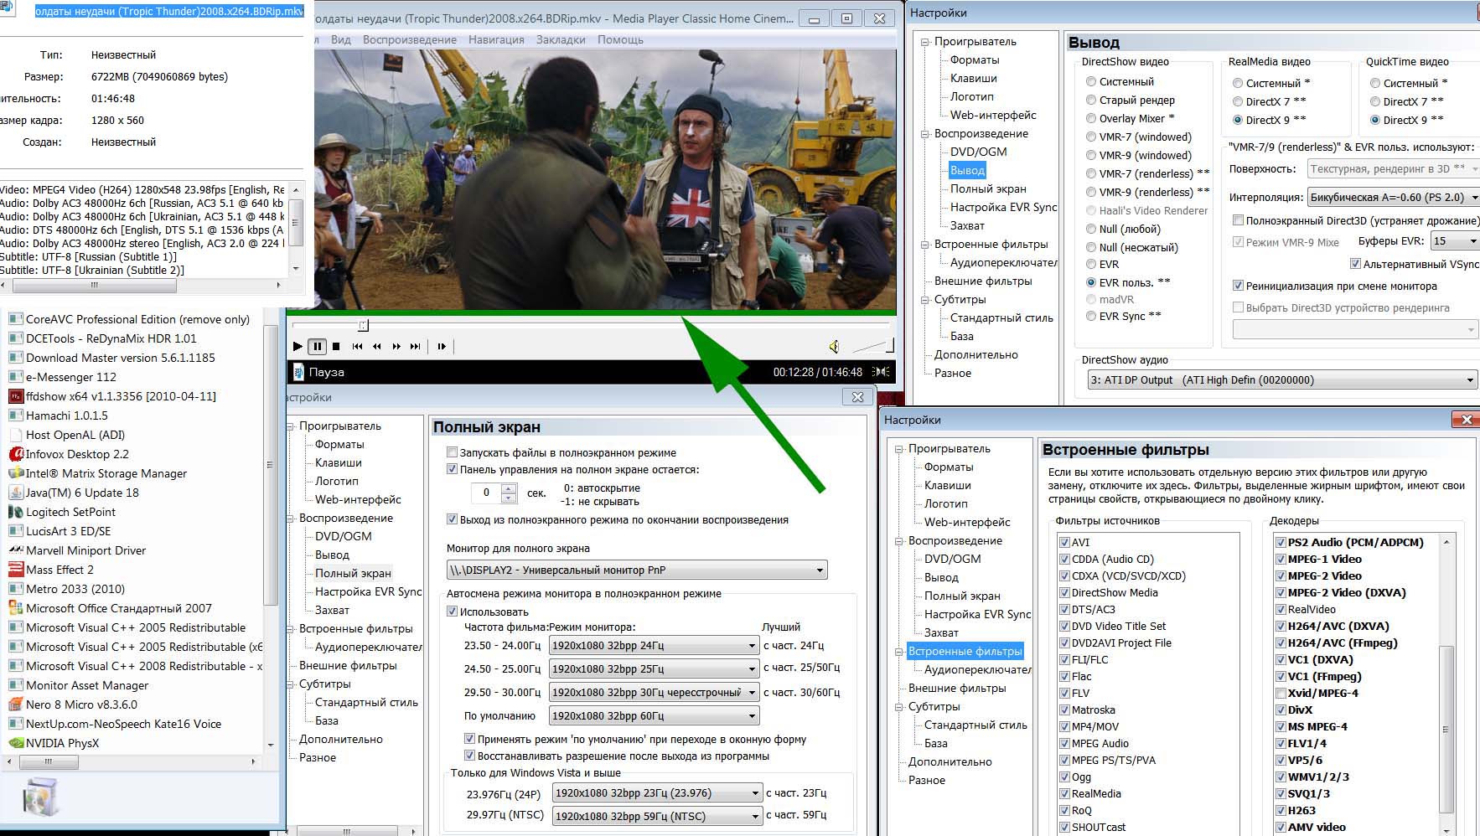Open the 1920x1080 32bpp 60Гц default dropdown

point(654,715)
